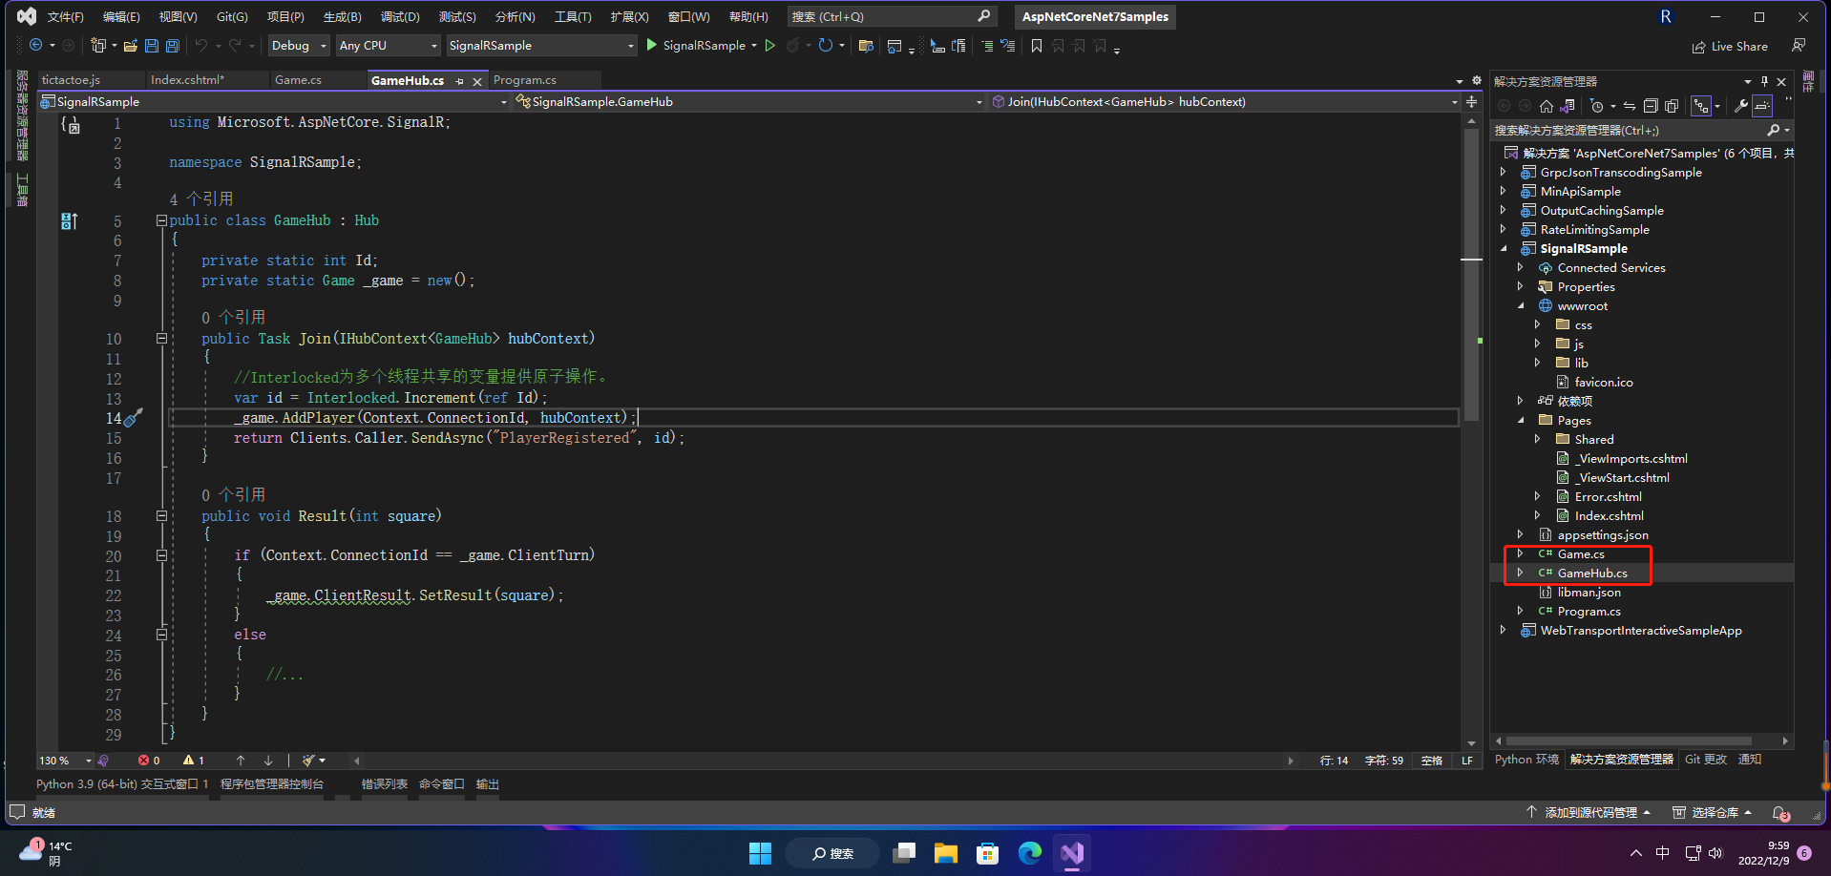Open the Windows Start menu
The height and width of the screenshot is (876, 1831).
click(x=760, y=853)
